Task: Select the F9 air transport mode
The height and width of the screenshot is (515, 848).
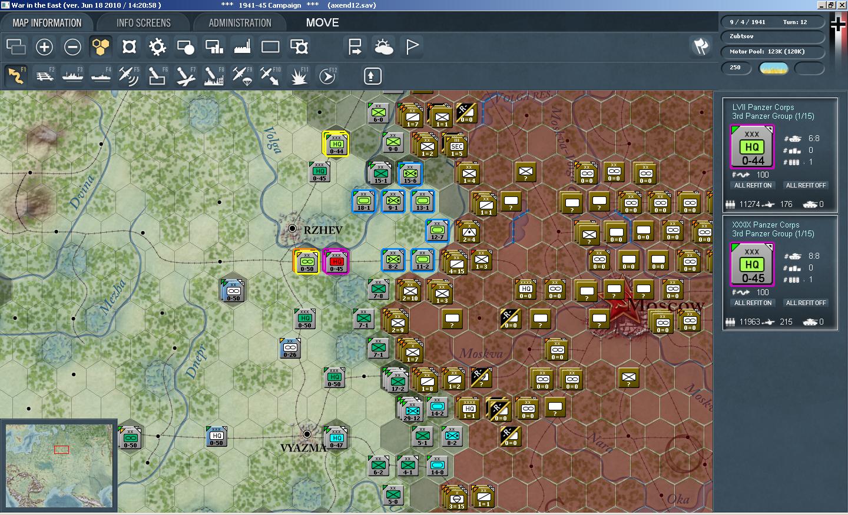Action: click(242, 76)
